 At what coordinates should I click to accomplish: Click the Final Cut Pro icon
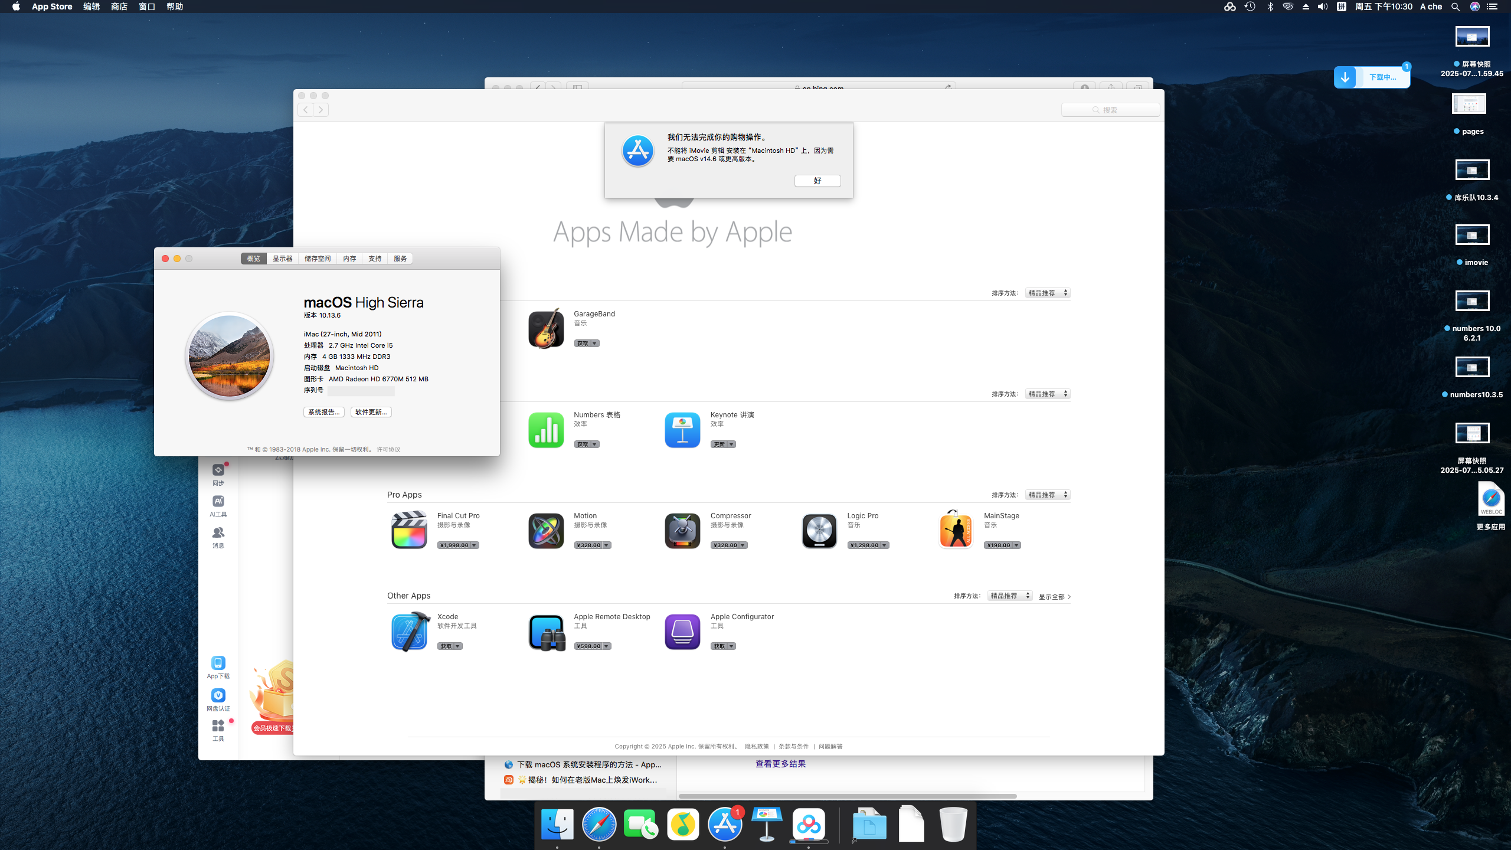pos(409,530)
